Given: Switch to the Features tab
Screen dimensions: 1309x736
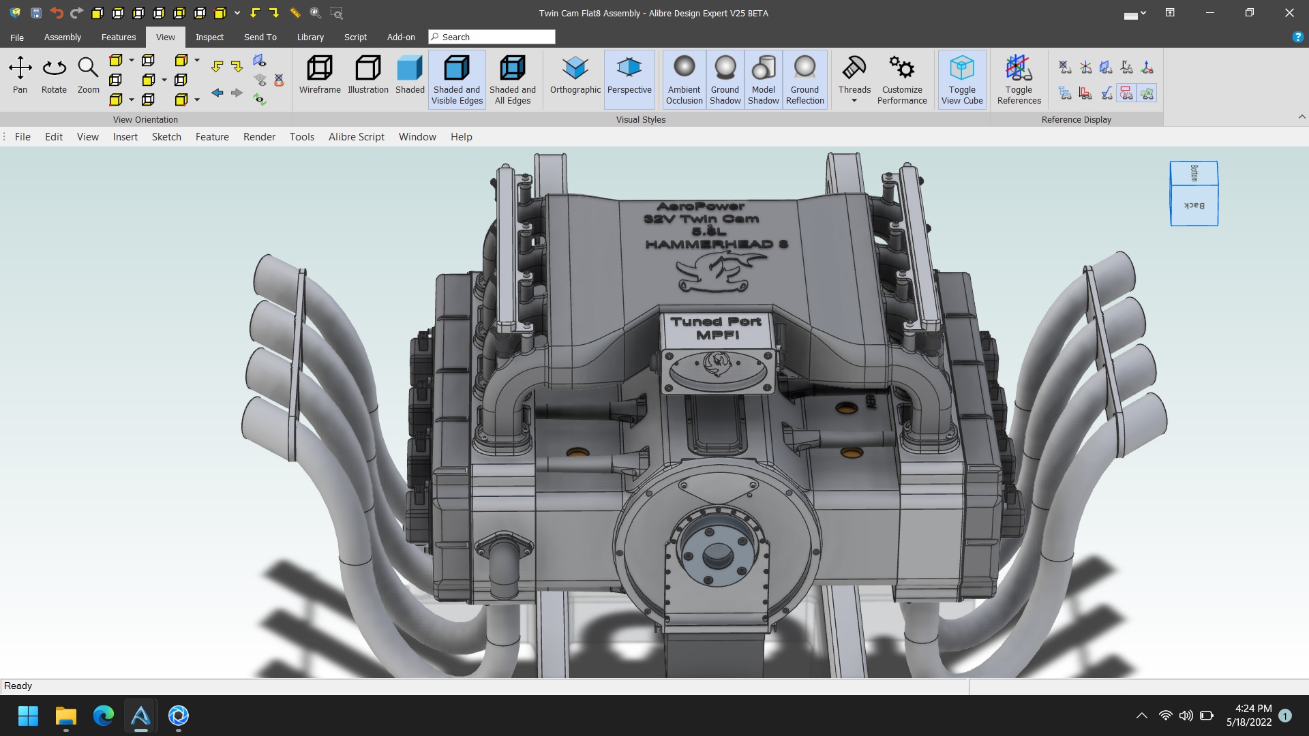Looking at the screenshot, I should tap(119, 37).
